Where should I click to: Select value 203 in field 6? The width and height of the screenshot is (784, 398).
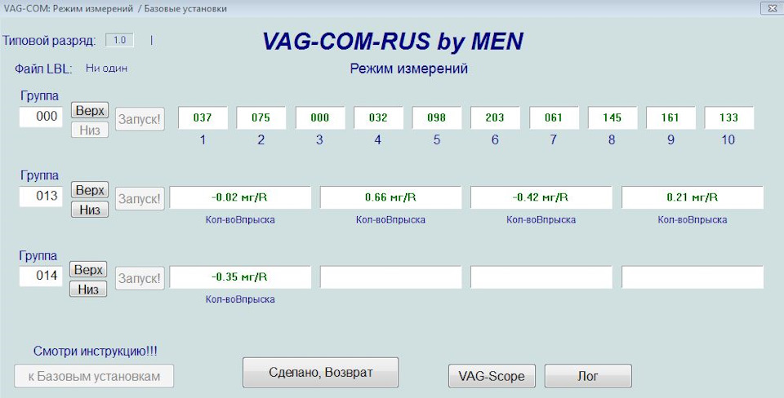tap(495, 118)
